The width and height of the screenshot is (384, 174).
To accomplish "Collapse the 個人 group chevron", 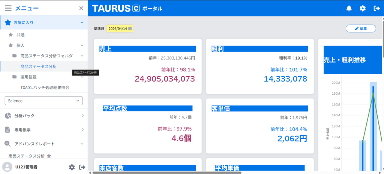I will (82, 45).
